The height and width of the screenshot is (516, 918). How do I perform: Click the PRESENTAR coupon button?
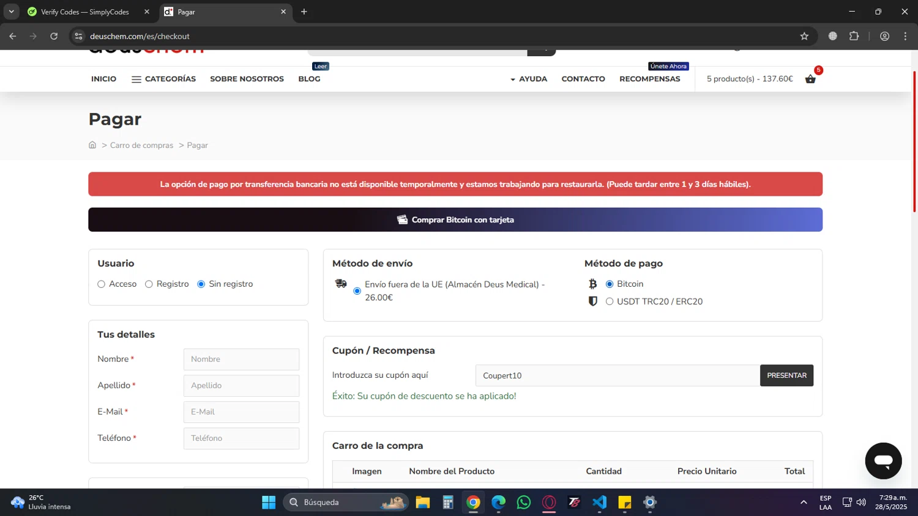click(x=786, y=375)
